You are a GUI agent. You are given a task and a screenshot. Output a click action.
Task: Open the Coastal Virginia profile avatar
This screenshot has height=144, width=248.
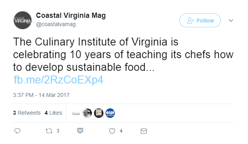pos(23,20)
